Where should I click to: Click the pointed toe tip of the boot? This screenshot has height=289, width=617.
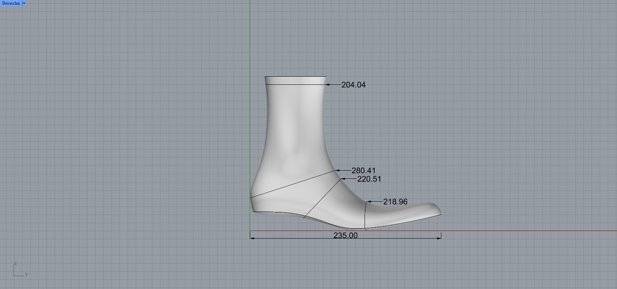(440, 213)
